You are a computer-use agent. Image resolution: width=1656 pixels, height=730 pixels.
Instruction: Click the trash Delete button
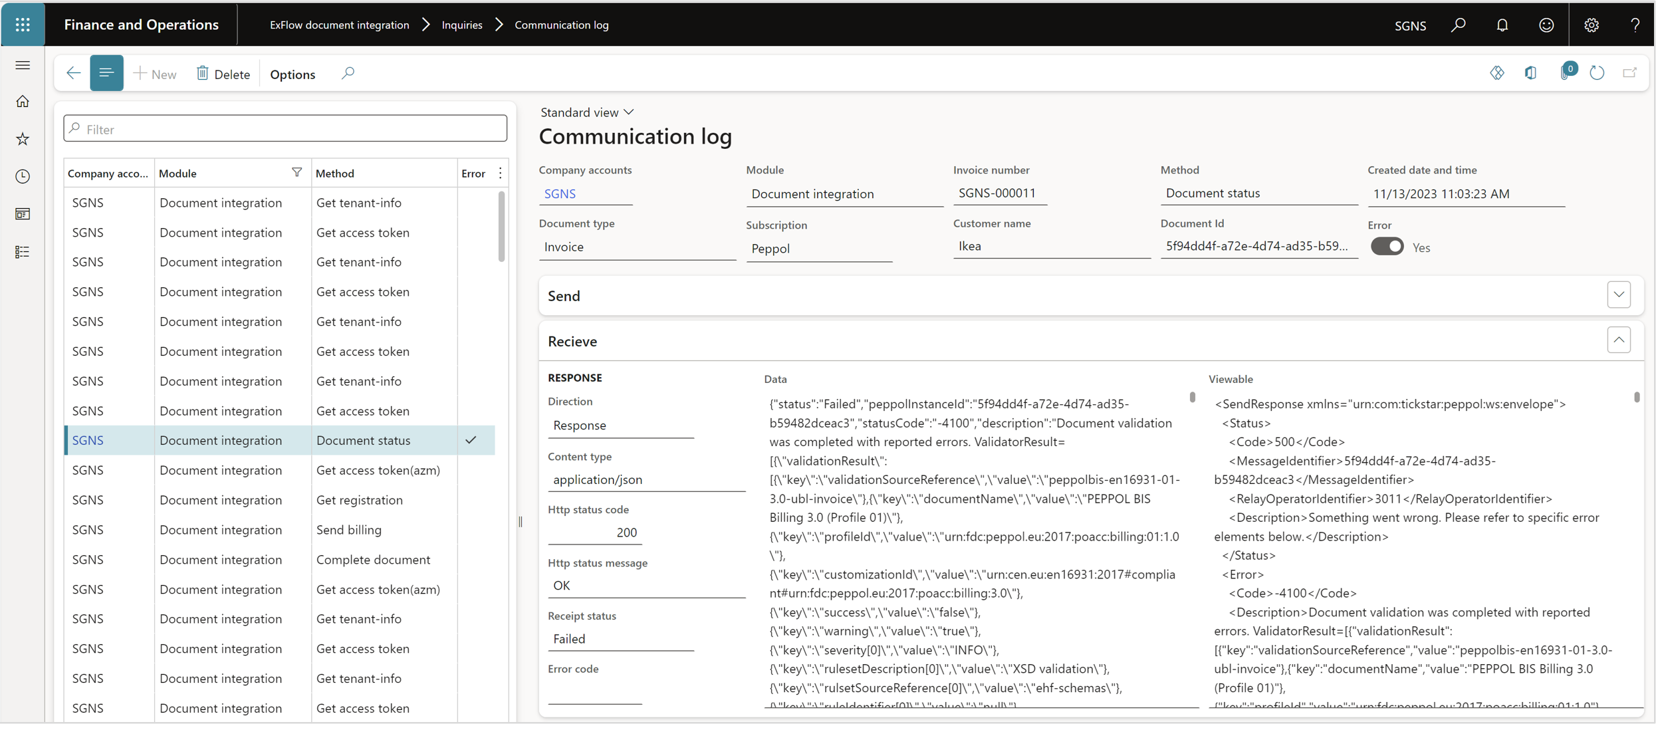pos(223,74)
